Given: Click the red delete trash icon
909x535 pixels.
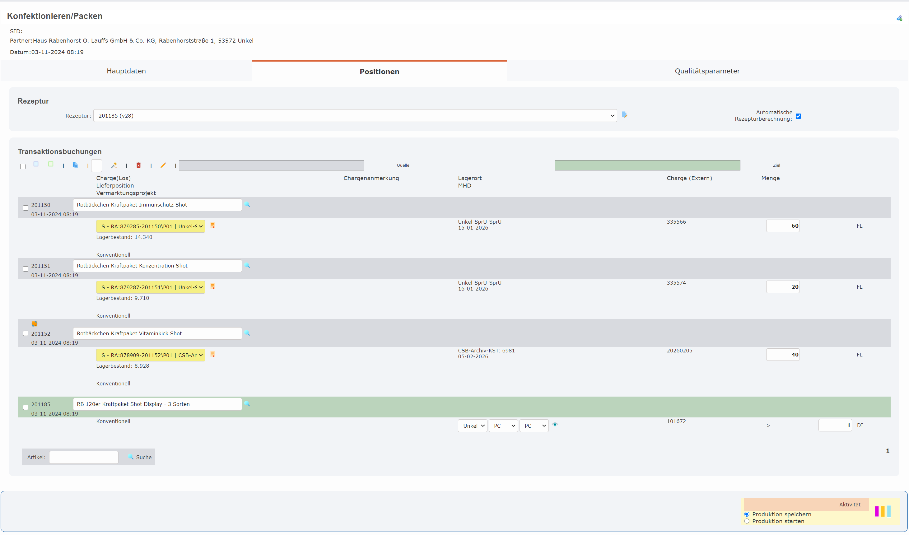Looking at the screenshot, I should 138,165.
